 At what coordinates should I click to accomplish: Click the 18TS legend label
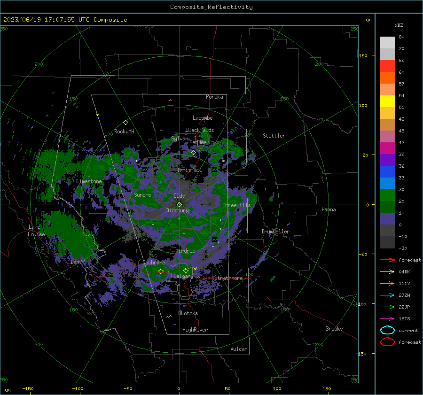(x=404, y=319)
